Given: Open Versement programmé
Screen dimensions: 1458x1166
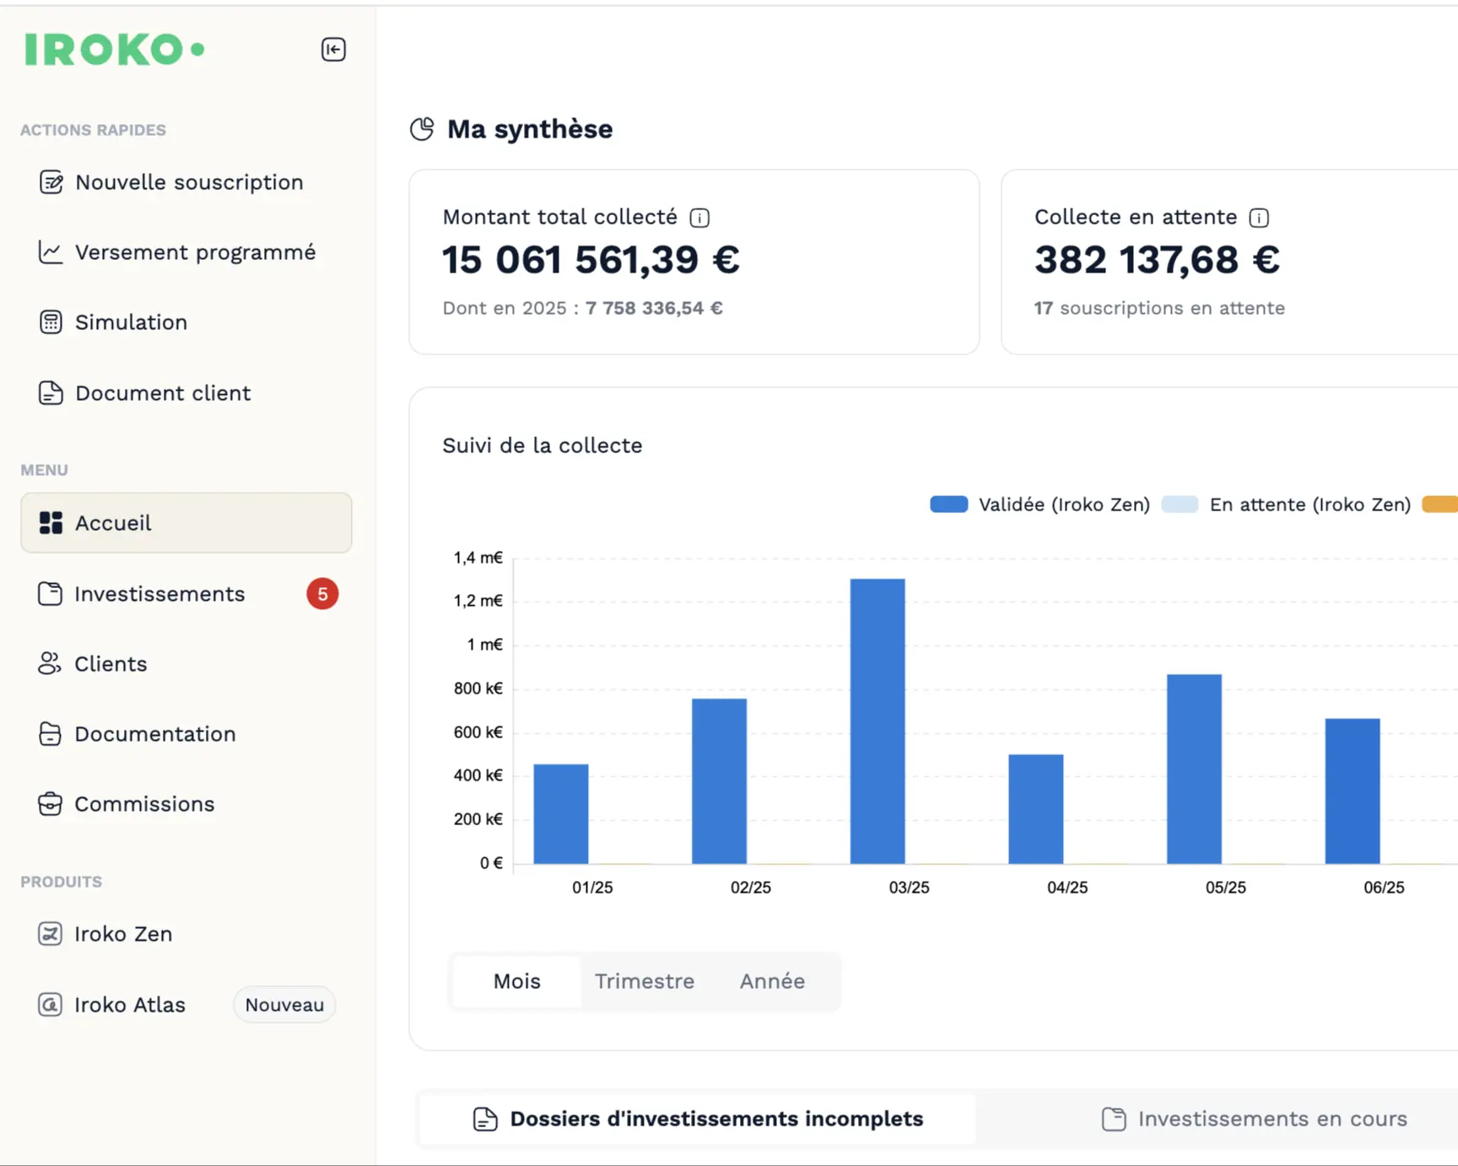Looking at the screenshot, I should [x=186, y=252].
